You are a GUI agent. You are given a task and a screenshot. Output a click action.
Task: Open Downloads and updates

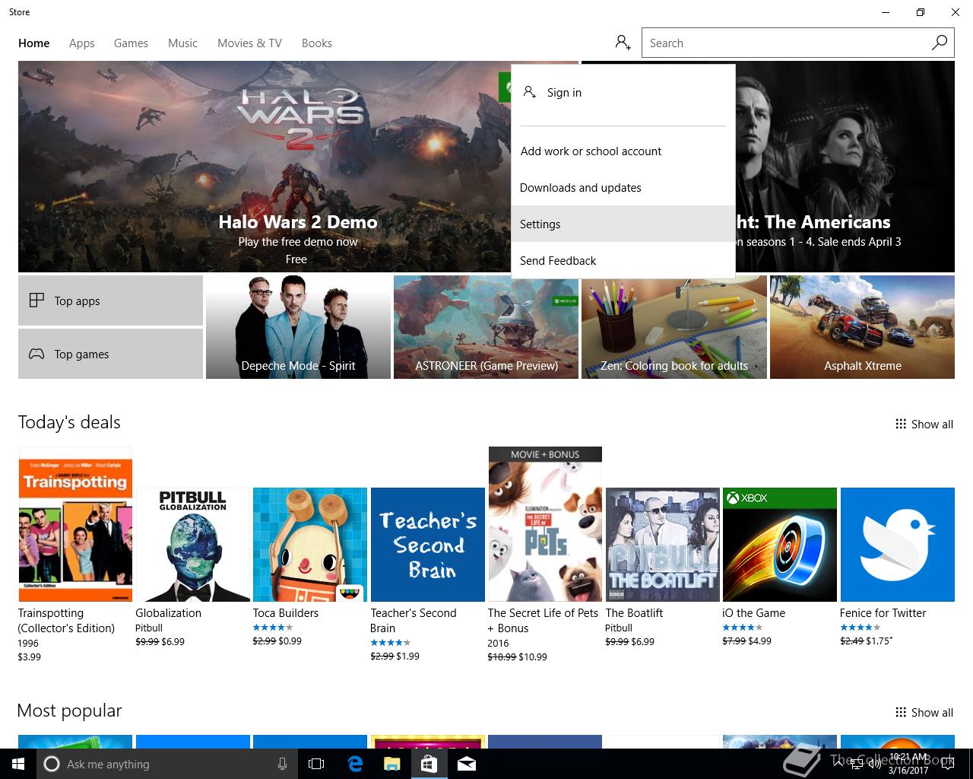pos(623,187)
